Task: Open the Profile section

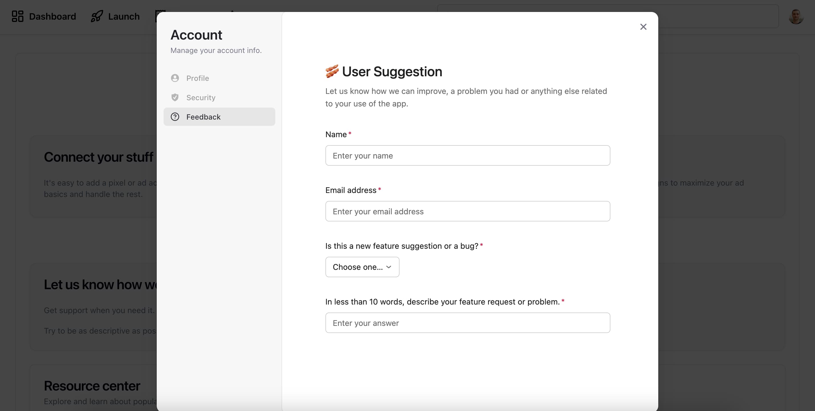Action: tap(219, 78)
